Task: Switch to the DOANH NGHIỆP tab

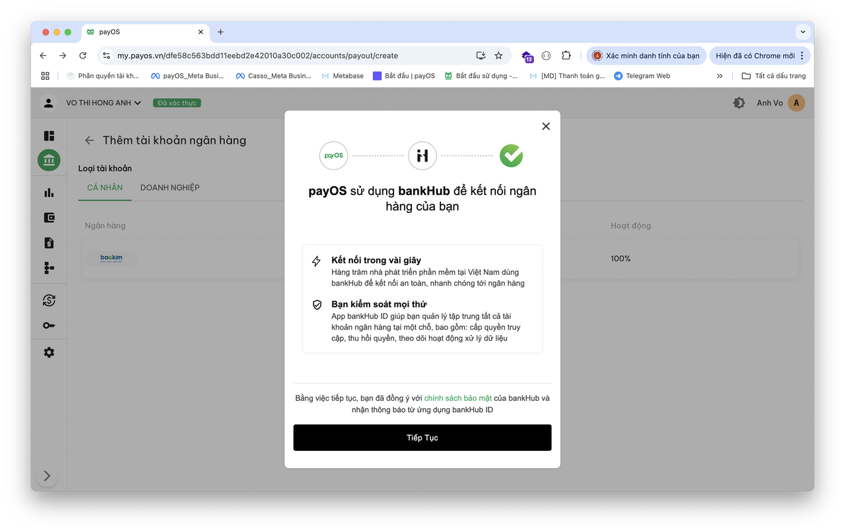Action: (x=170, y=188)
